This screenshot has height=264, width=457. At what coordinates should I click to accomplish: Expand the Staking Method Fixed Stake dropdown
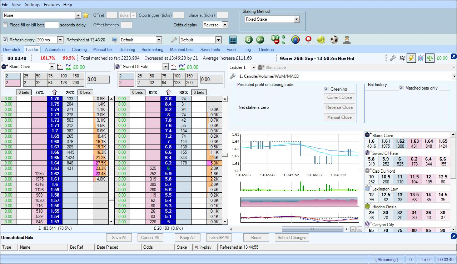tap(297, 19)
